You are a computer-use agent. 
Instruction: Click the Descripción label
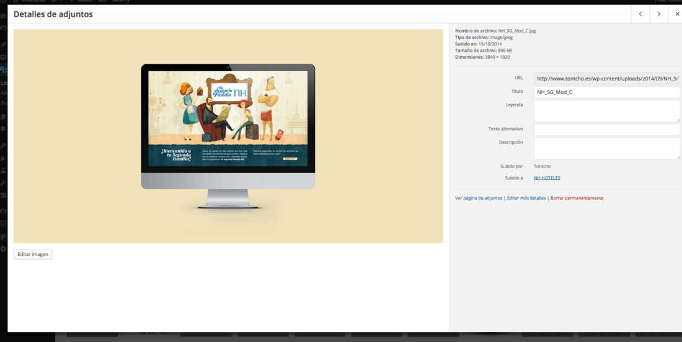click(511, 142)
